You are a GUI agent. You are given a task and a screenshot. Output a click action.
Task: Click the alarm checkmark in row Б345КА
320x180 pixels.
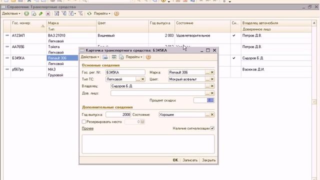click(x=234, y=58)
